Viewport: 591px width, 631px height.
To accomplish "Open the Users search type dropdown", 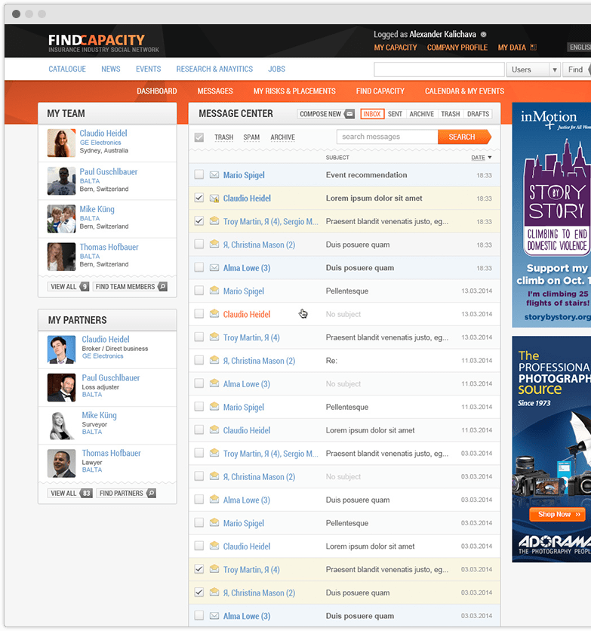I will point(555,69).
